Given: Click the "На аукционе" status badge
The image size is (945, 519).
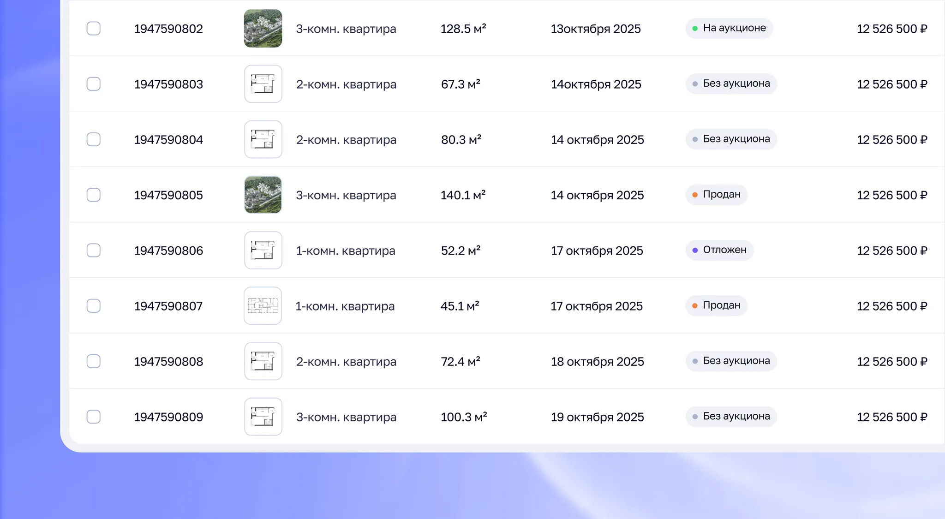Looking at the screenshot, I should [x=729, y=28].
